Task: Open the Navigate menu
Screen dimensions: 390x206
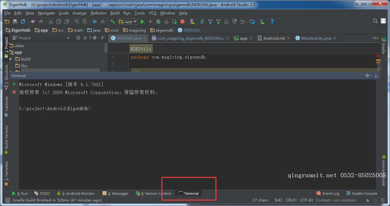Action: (x=46, y=13)
